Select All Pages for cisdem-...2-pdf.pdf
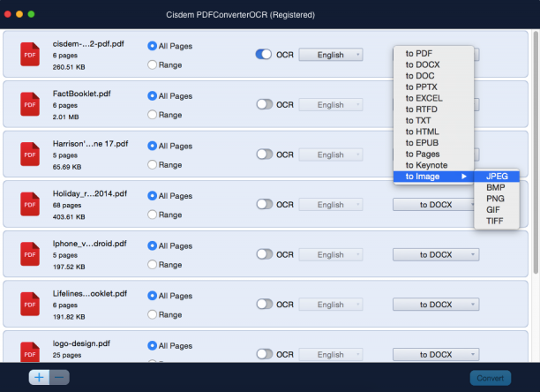Viewport: 540px width, 392px height. tap(153, 46)
